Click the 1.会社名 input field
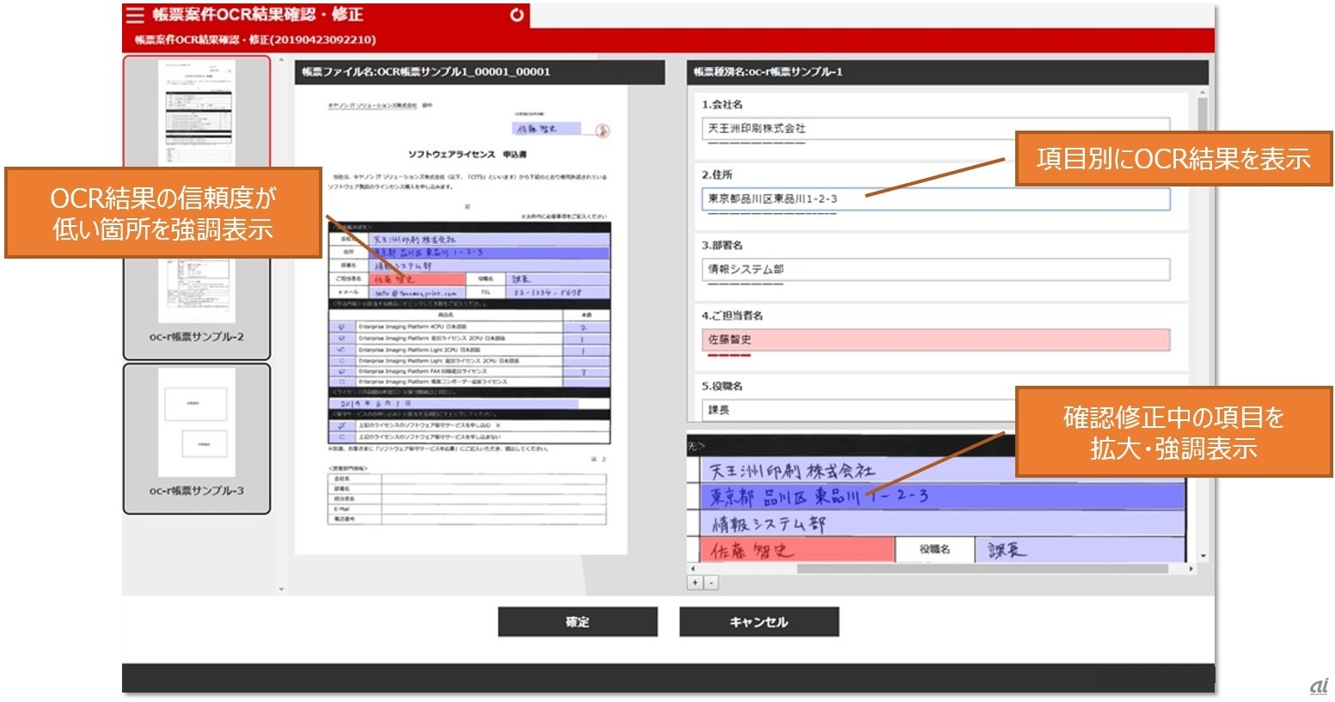1335x702 pixels. [x=936, y=129]
